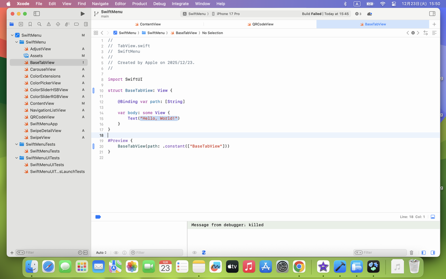Open the related items grid icon
Screen dimensions: 446x279
[x=96, y=33]
